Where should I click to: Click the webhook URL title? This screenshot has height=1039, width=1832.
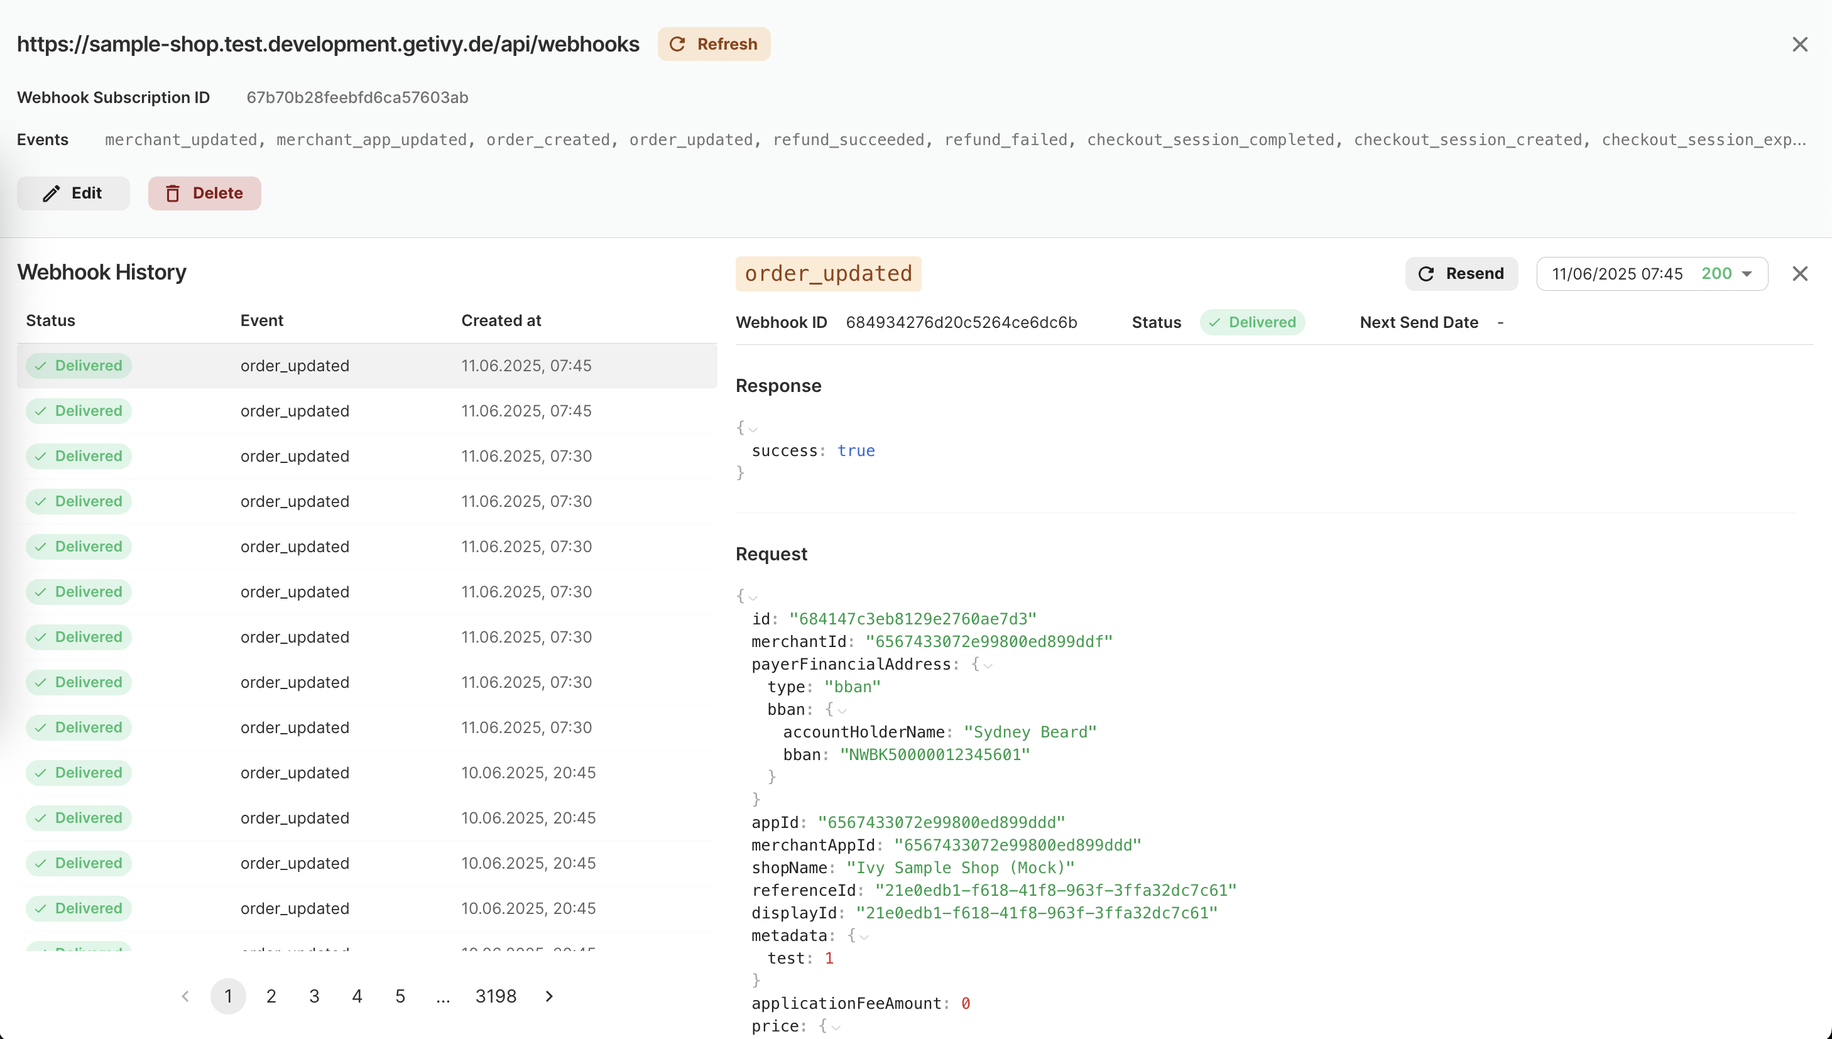coord(329,44)
